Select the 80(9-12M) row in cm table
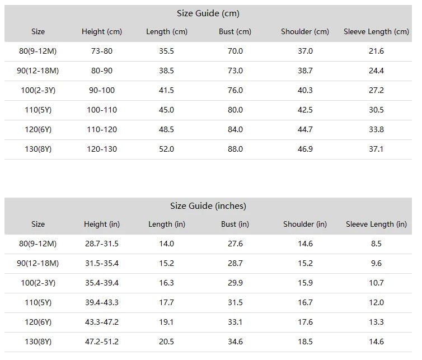Viewport: 422px width, 360px height. (208, 51)
